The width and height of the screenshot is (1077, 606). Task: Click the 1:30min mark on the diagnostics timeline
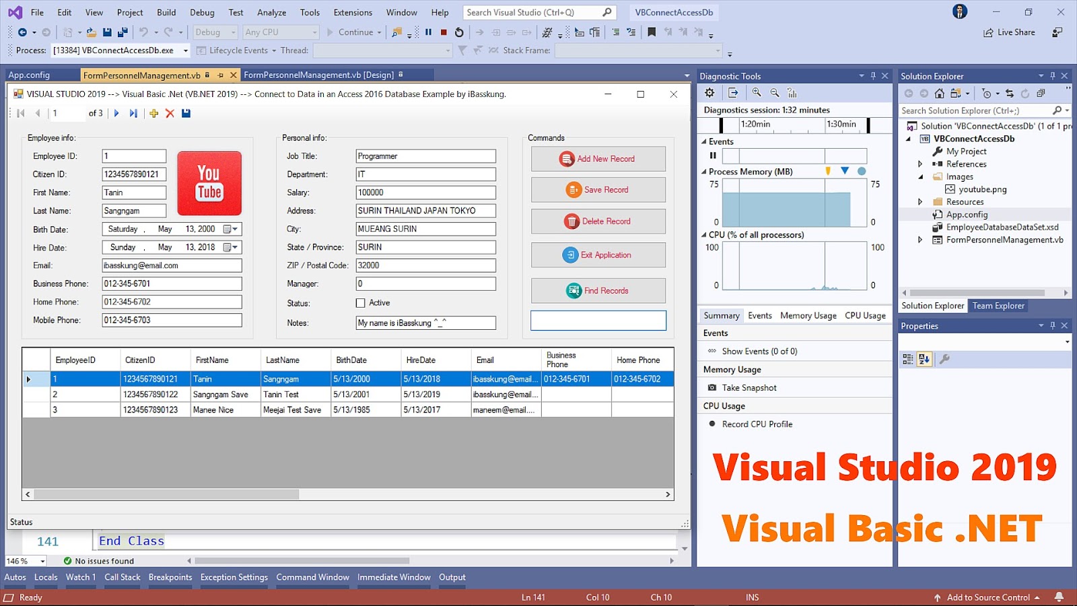click(x=839, y=125)
